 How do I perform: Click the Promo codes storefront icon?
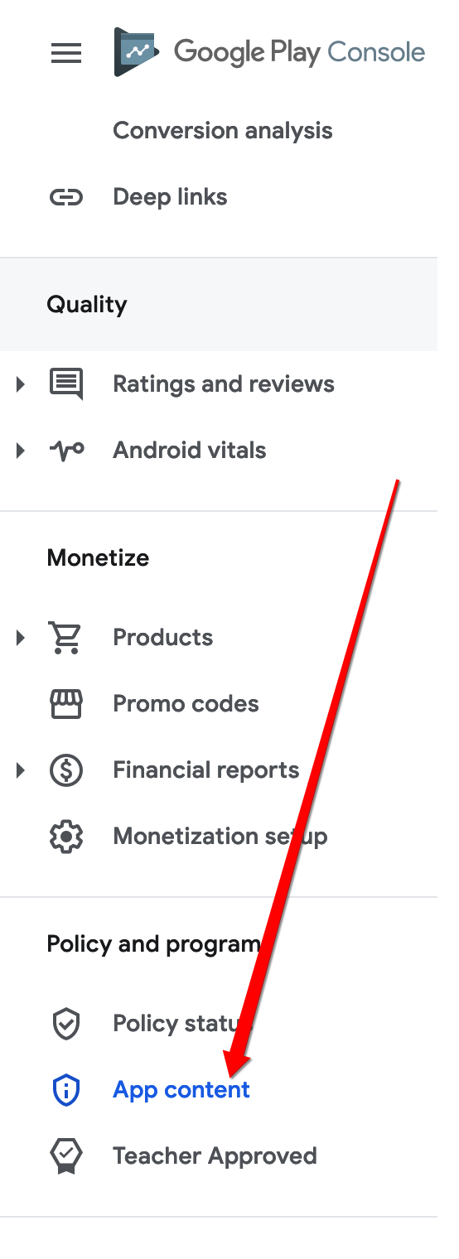click(x=66, y=704)
